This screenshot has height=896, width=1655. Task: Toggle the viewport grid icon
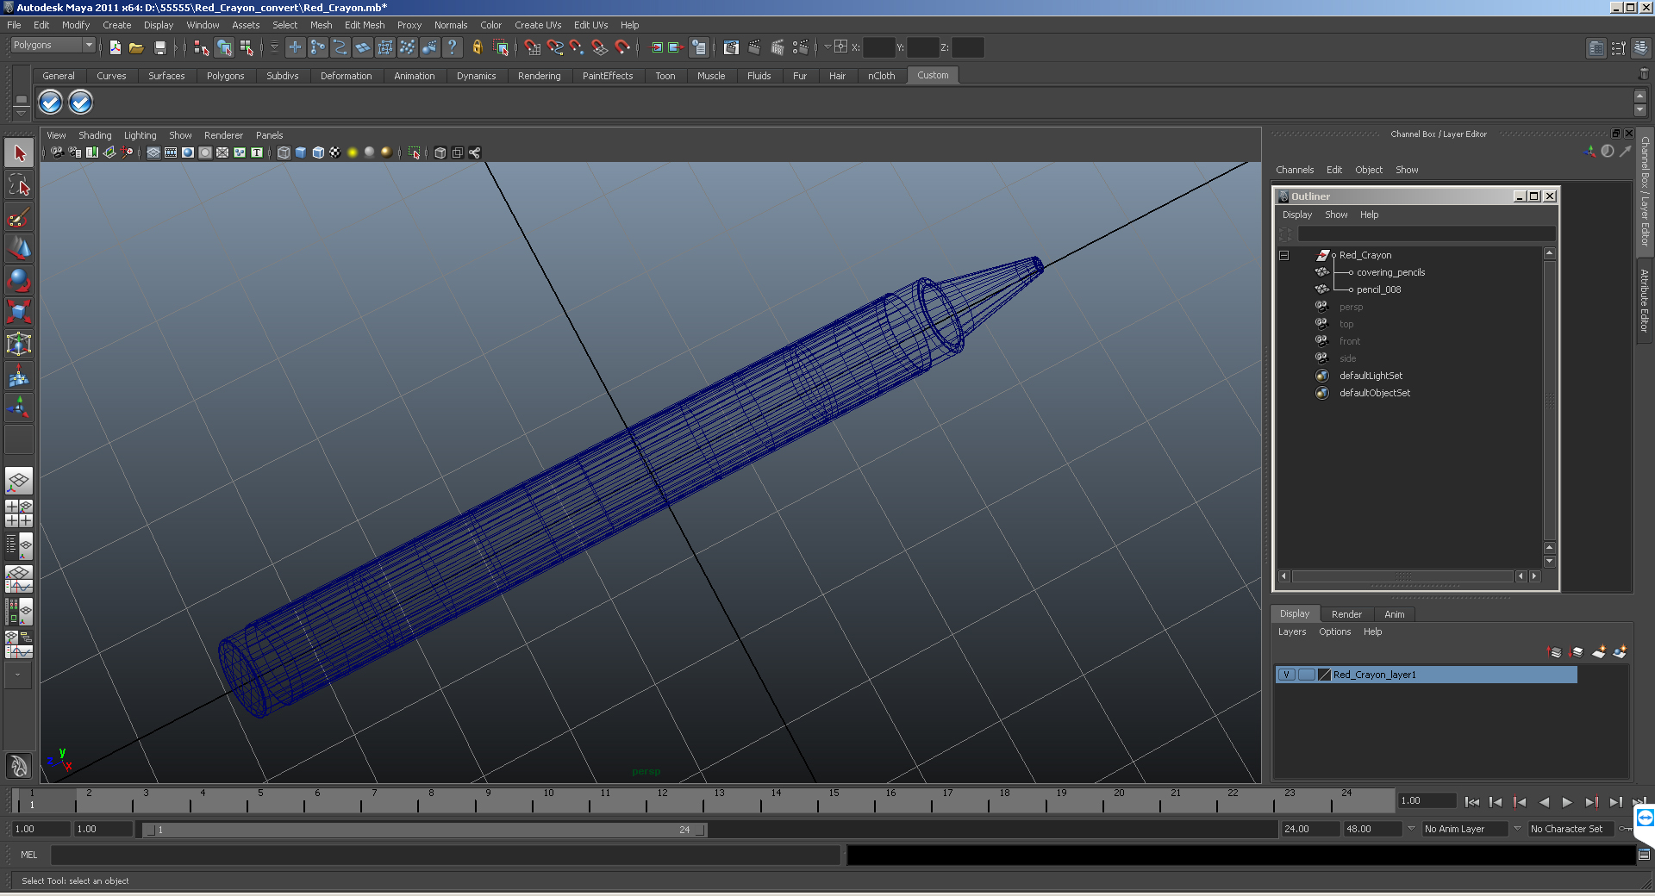coord(153,152)
